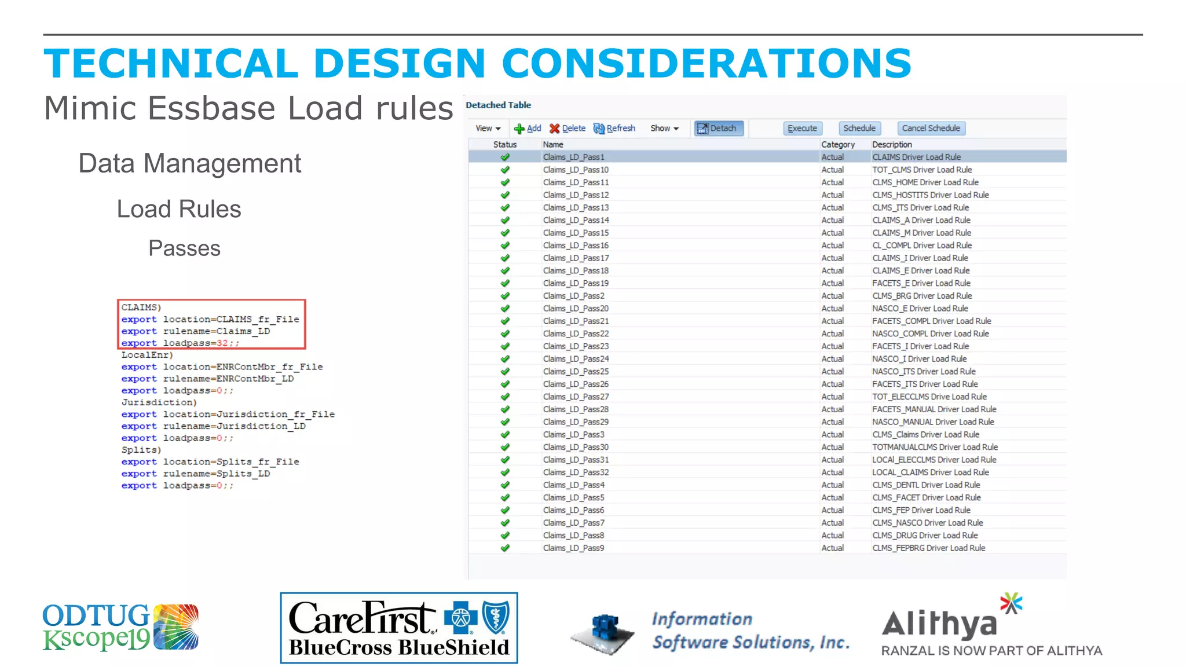Viewport: 1186px width, 667px height.
Task: Click green check status for Claims_LD_Pass14
Action: 505,220
